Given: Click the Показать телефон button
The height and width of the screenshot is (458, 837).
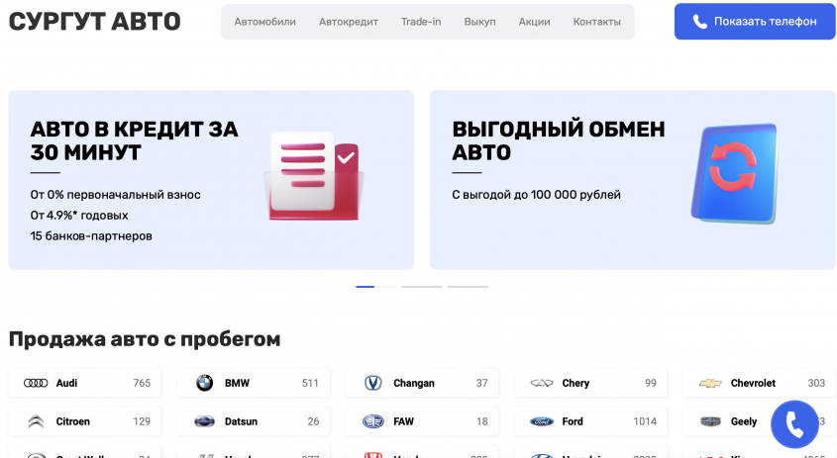Looking at the screenshot, I should (755, 22).
